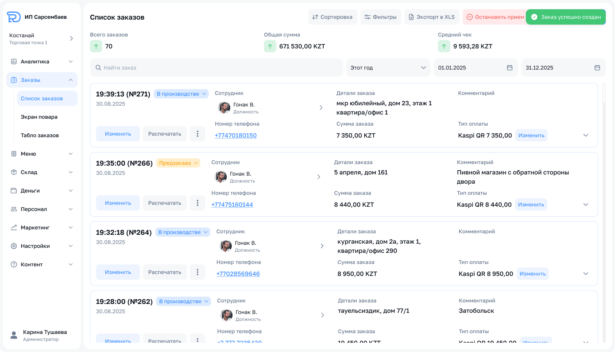The height and width of the screenshot is (352, 615).
Task: Open the Экран повара menu item
Action: [39, 117]
